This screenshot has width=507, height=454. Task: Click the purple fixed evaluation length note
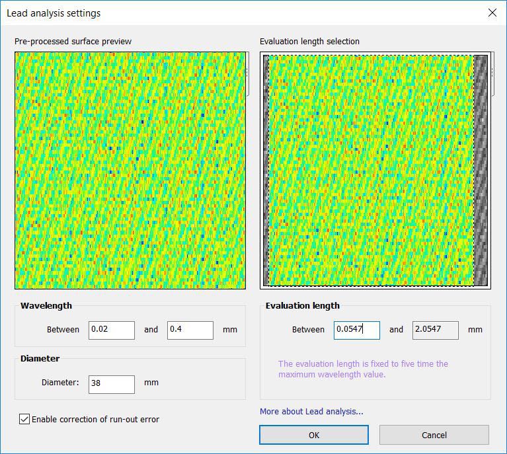point(363,369)
